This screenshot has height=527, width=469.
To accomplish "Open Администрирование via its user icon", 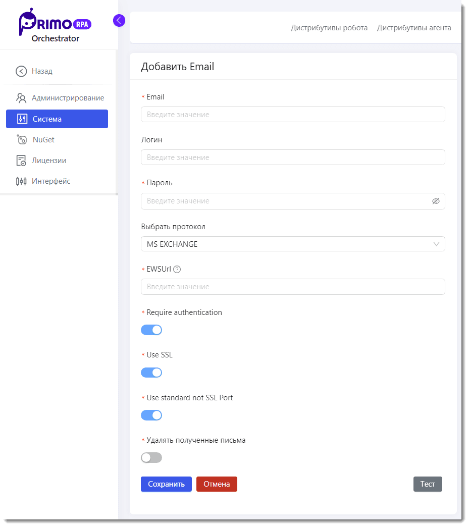I will (21, 98).
